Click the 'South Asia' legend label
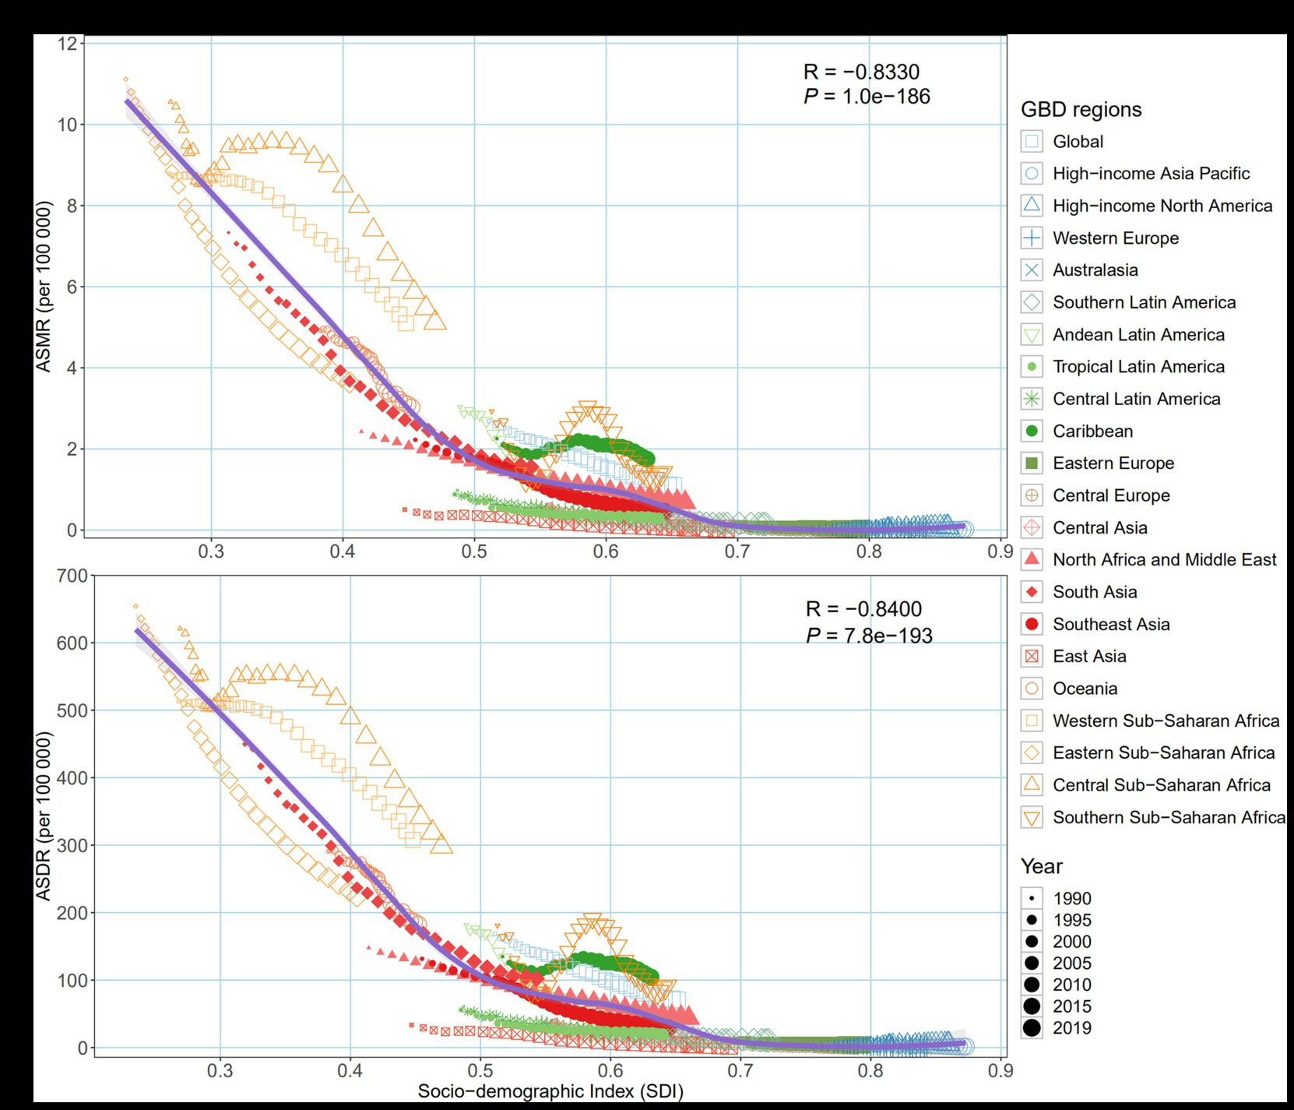This screenshot has width=1294, height=1110. point(1095,592)
